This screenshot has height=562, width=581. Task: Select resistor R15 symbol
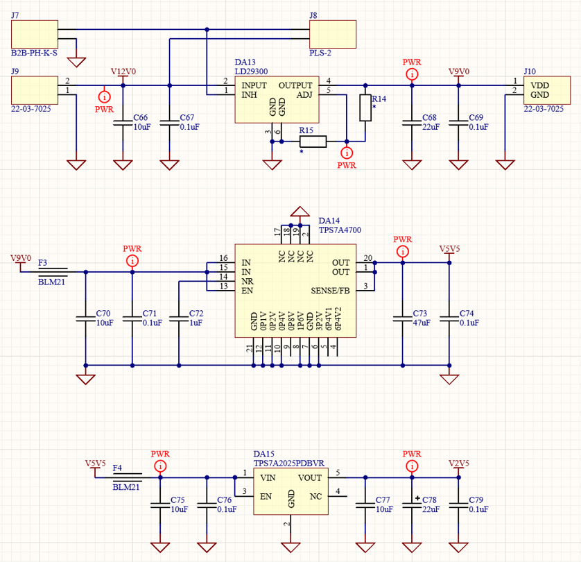point(313,142)
